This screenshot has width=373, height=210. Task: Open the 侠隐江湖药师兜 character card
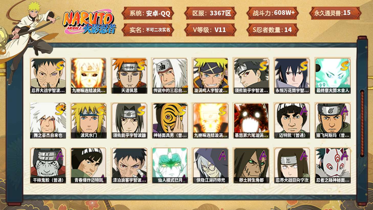211,165
